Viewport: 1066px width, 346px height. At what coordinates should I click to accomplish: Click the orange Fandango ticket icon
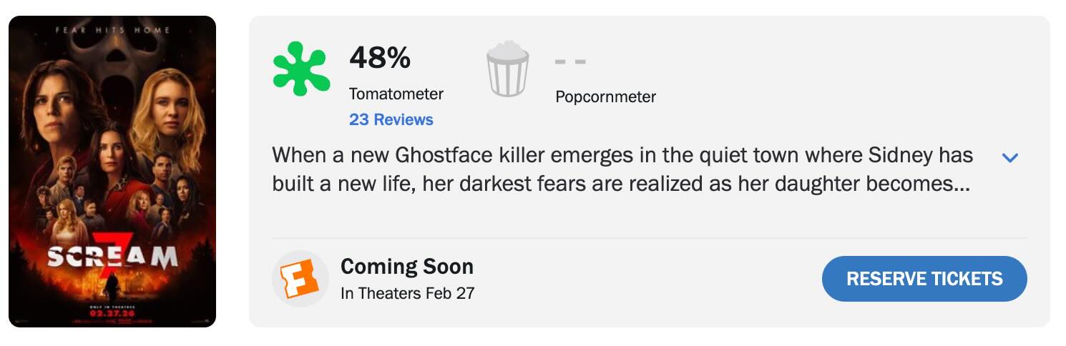pyautogui.click(x=300, y=279)
